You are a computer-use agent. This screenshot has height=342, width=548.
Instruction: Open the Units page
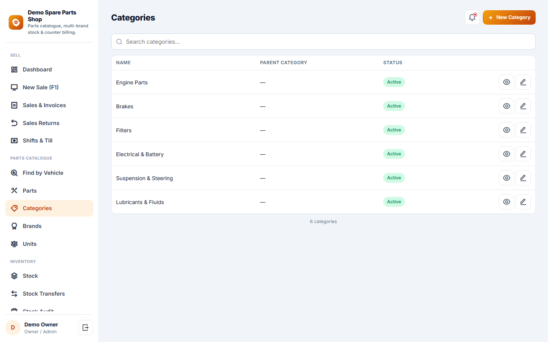[49, 244]
